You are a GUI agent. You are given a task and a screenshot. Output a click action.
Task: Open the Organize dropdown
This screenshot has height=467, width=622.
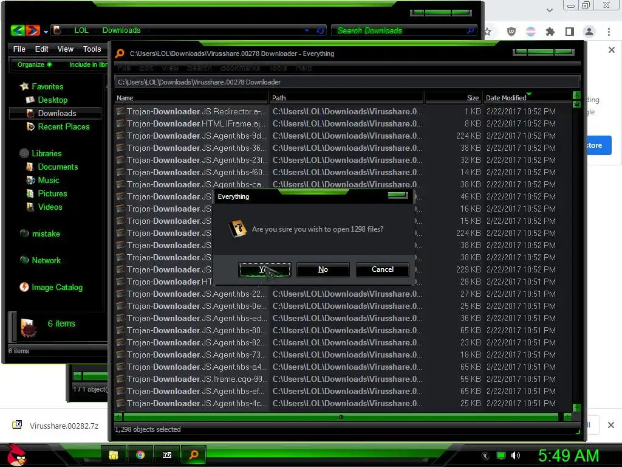34,64
